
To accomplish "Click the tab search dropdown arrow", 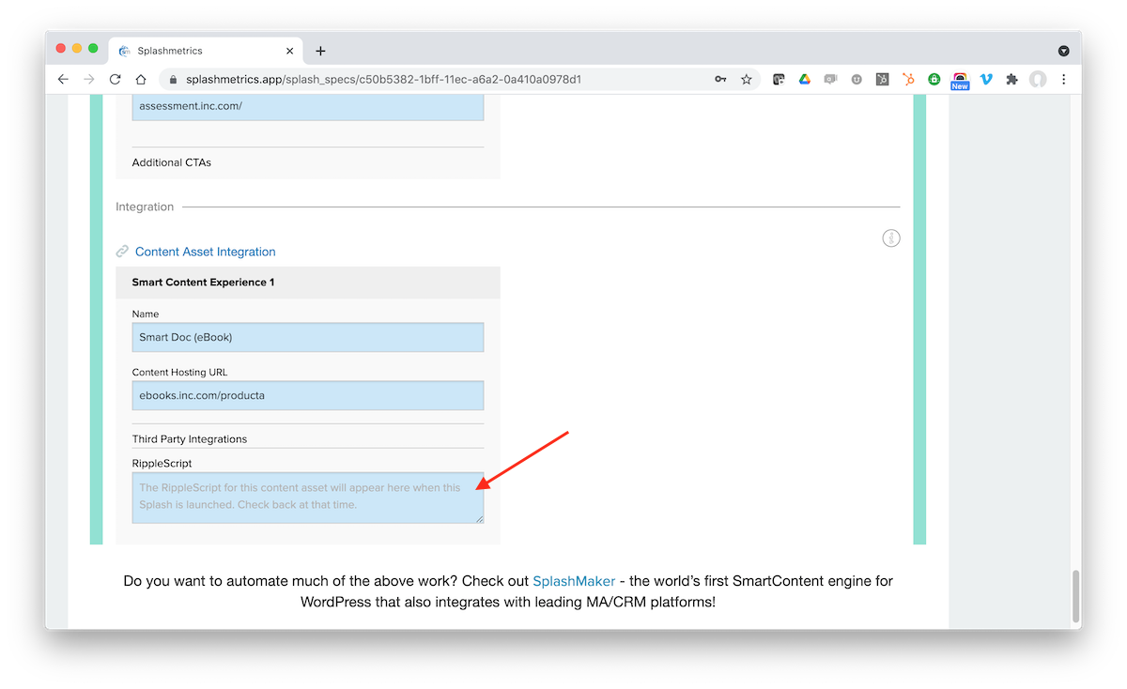I will [1063, 51].
